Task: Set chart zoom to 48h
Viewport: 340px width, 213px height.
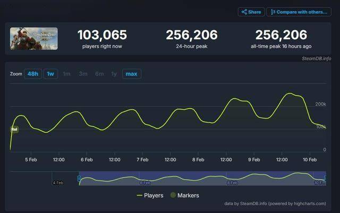Action: 33,74
